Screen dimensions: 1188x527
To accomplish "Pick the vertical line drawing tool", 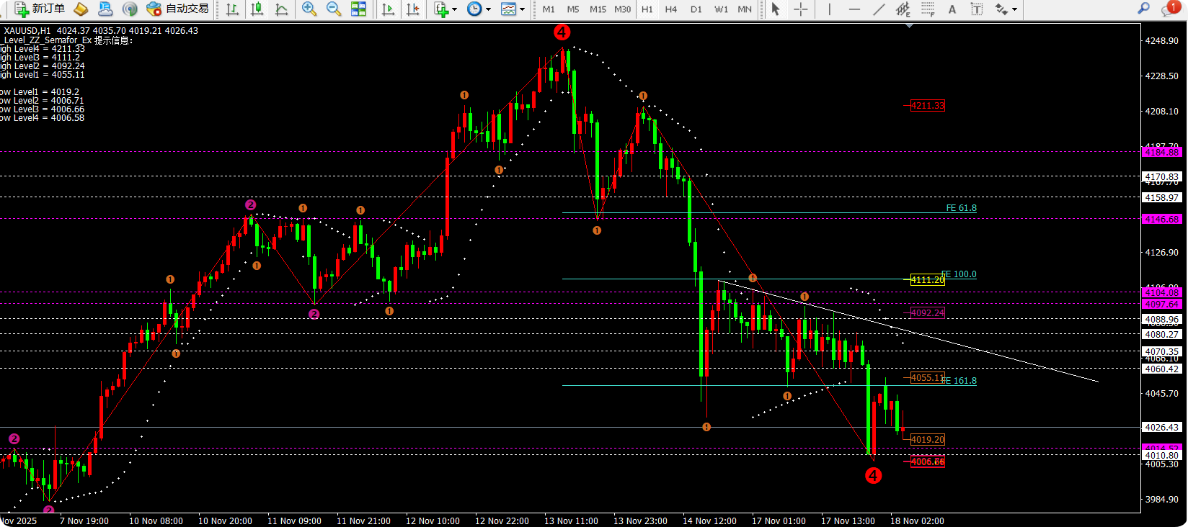I will (x=830, y=9).
